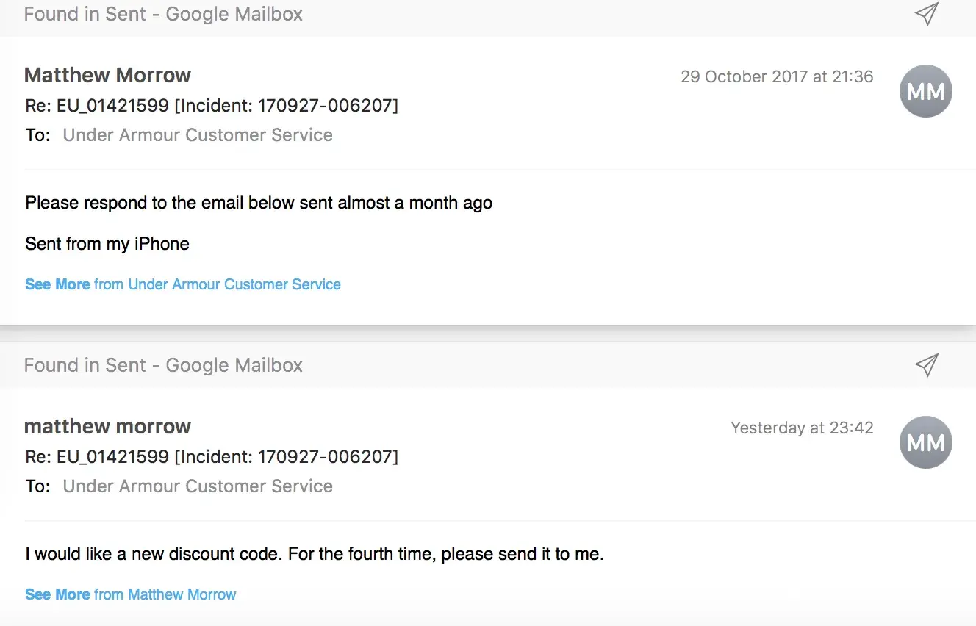Open second Found in Sent - Google Mailbox header
The height and width of the screenshot is (626, 976).
(163, 365)
